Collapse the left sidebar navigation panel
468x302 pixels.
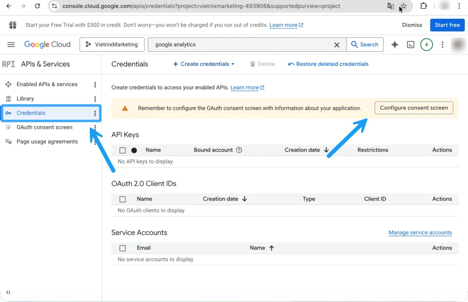(8, 292)
